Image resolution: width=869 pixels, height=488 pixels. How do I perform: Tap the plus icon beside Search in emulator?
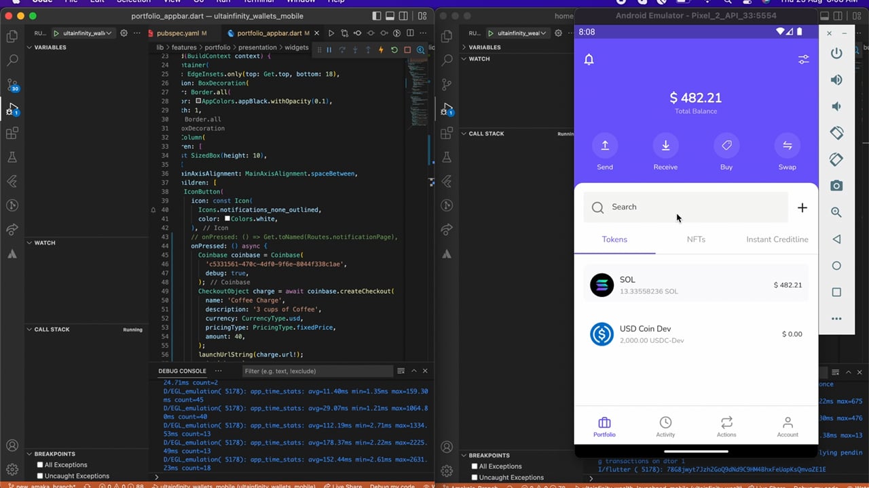click(802, 207)
